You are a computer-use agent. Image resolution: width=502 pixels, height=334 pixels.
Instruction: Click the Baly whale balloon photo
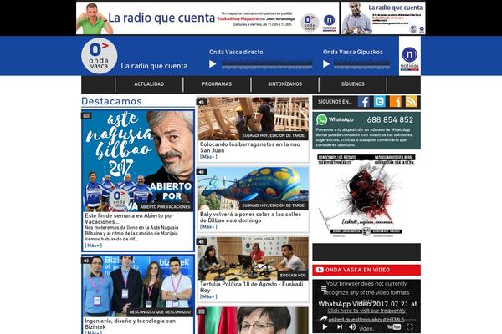coord(254,189)
